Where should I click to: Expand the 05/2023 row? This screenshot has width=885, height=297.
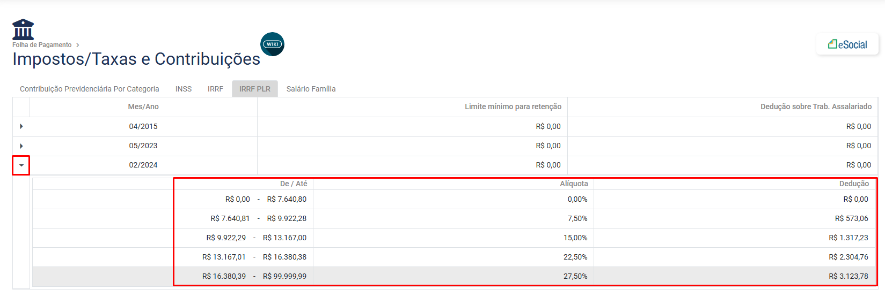21,146
